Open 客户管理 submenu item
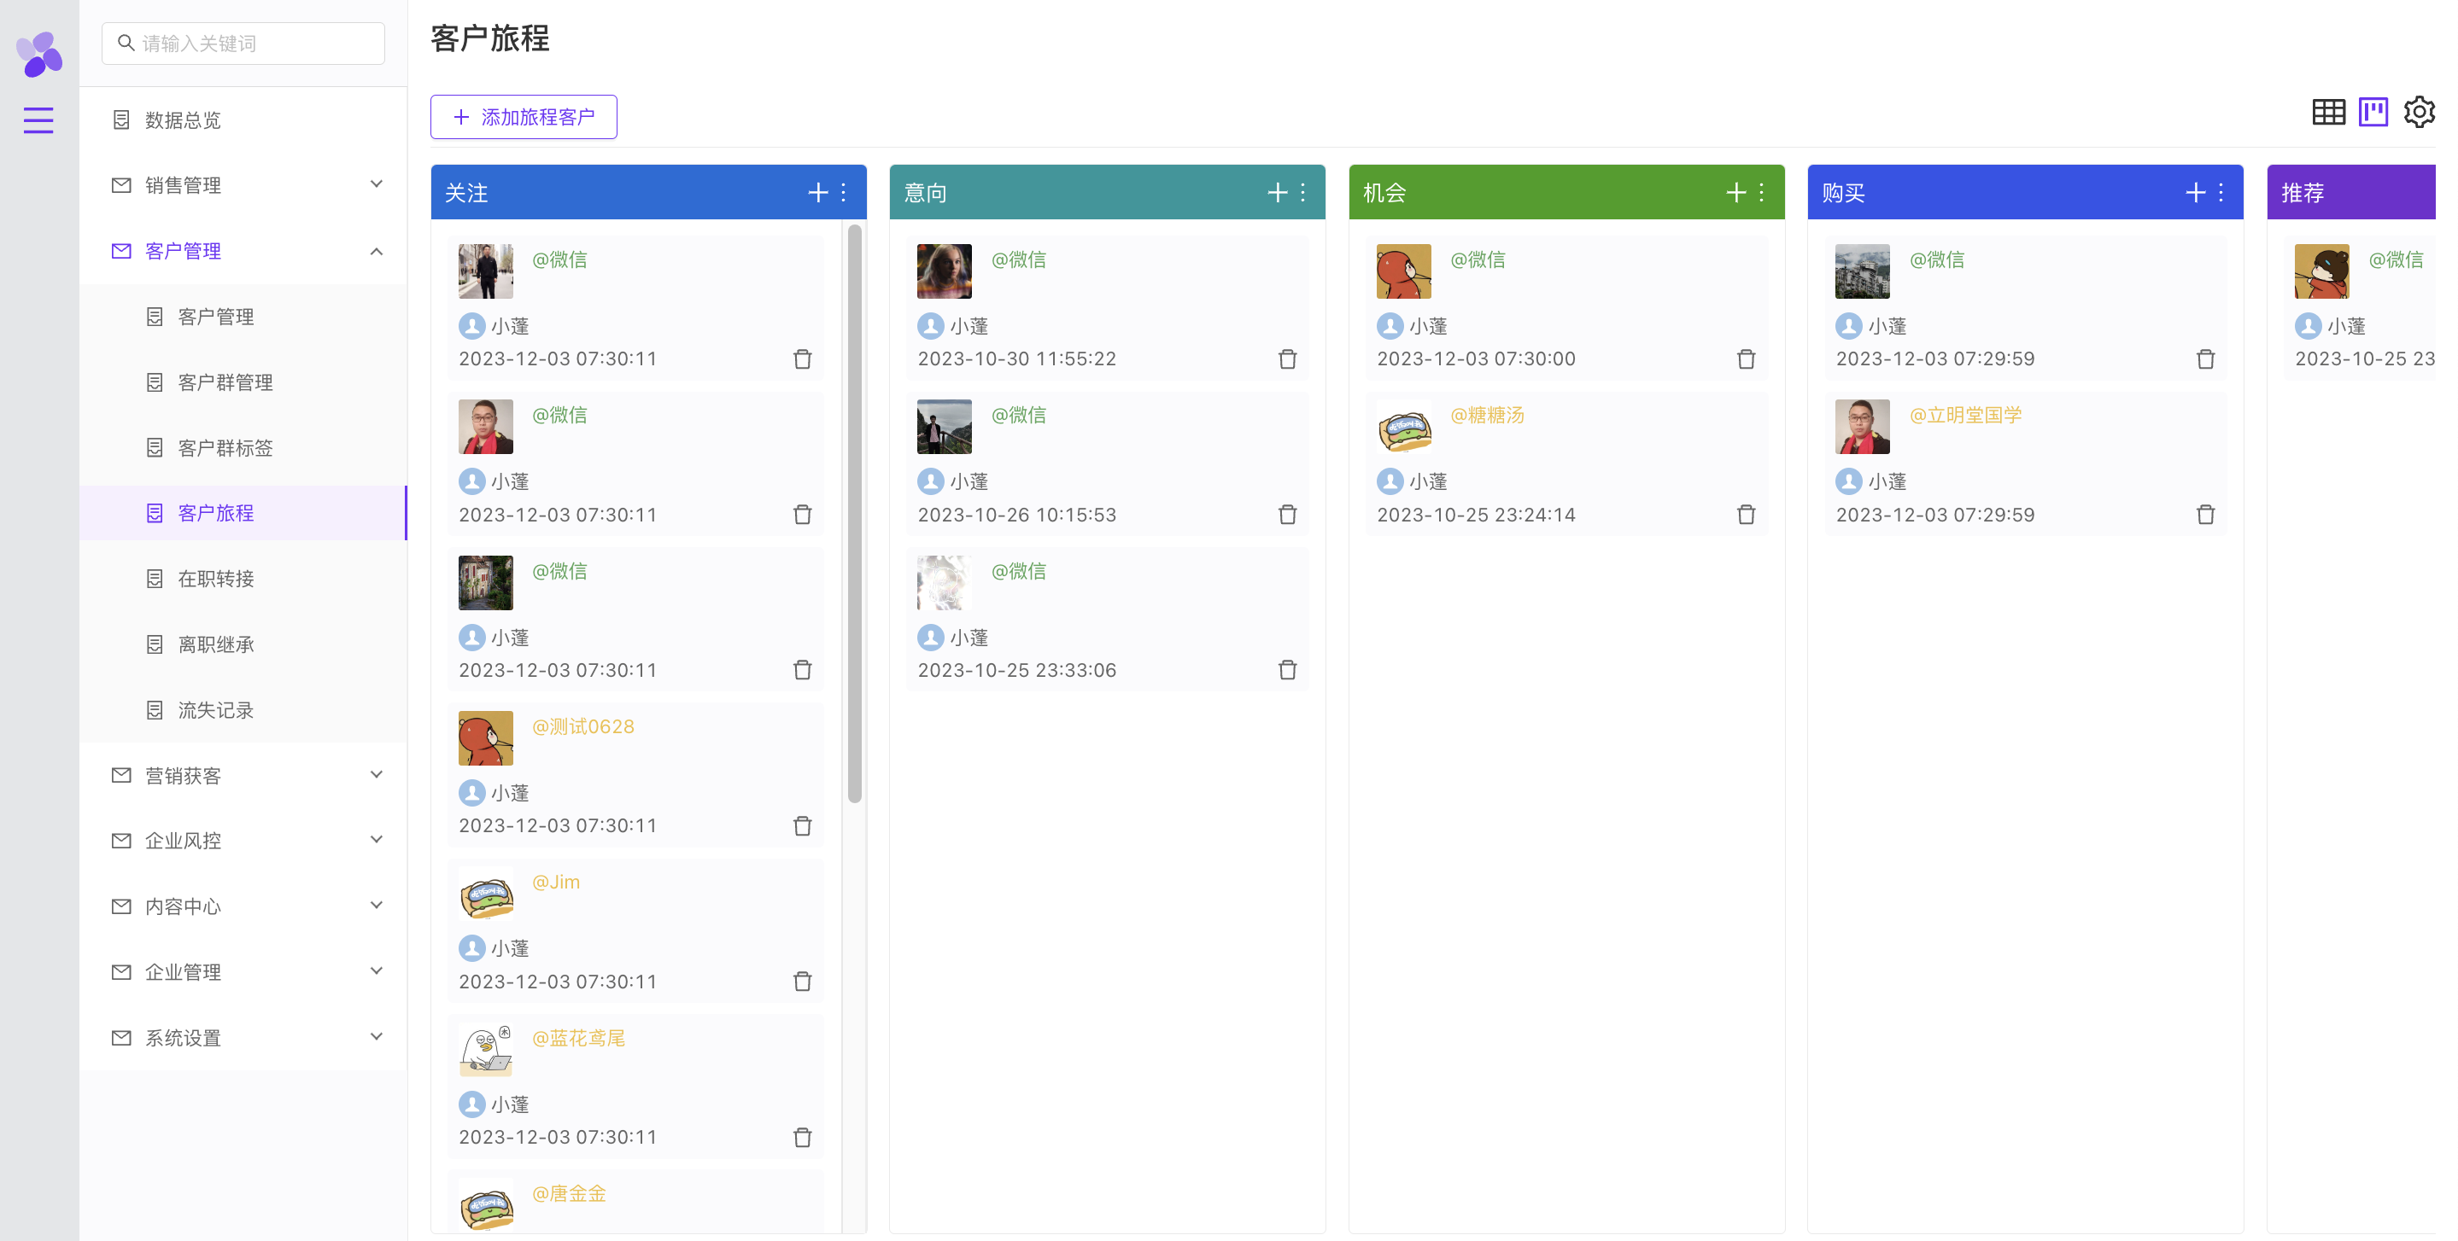The height and width of the screenshot is (1241, 2458). click(x=243, y=317)
